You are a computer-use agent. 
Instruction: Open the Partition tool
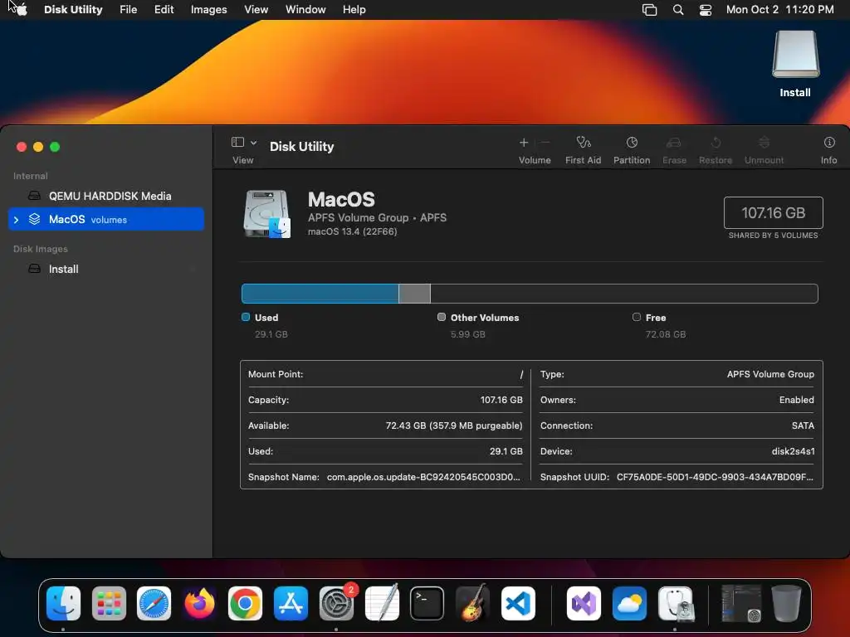pyautogui.click(x=632, y=150)
